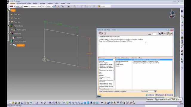Click the Create Multi-View icon
Viewport: 191px width, 107px height.
click(85, 103)
